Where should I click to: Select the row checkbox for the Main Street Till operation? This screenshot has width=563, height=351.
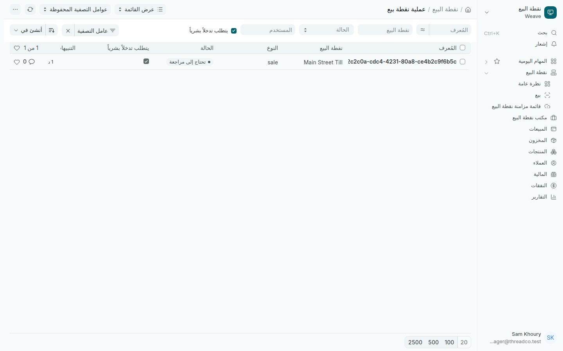point(463,62)
